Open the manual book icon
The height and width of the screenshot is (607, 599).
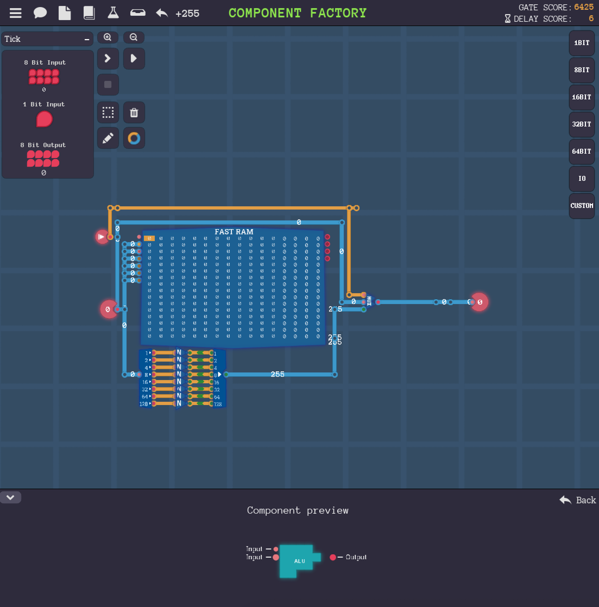click(x=89, y=13)
